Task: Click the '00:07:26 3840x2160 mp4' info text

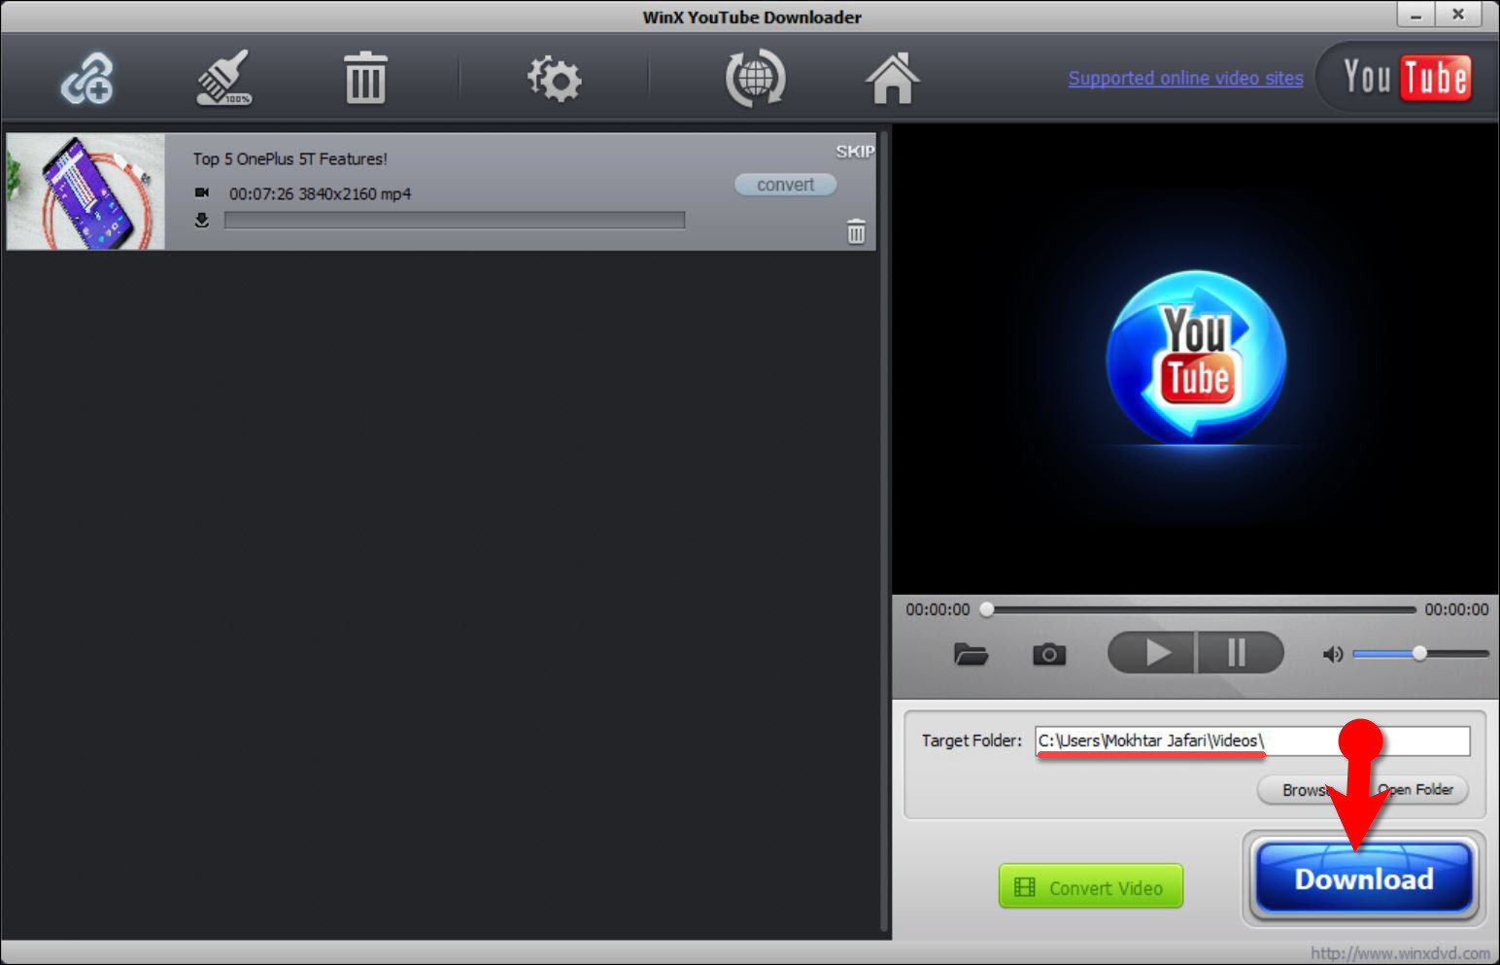Action: click(320, 193)
